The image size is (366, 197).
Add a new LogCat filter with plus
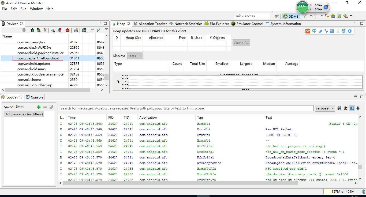(x=39, y=107)
